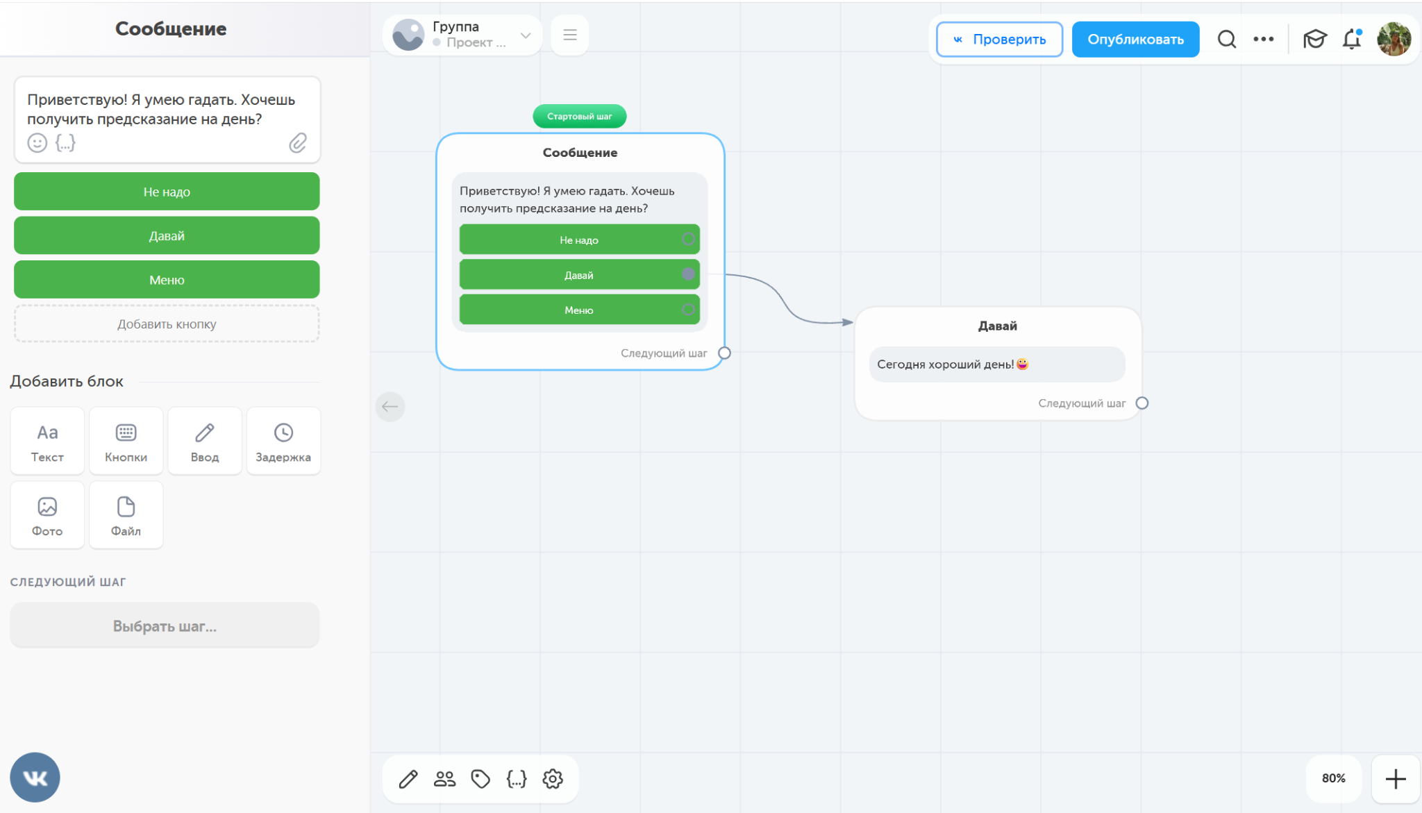Viewport: 1422px width, 813px height.
Task: Open the tags icon in bottom toolbar
Action: [480, 779]
